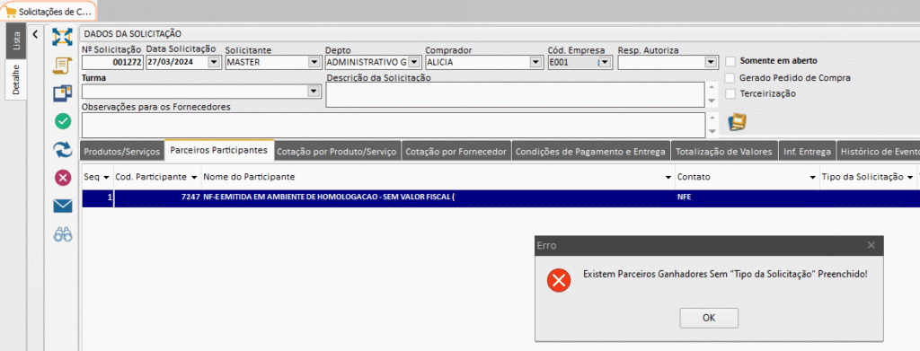
Task: Switch to the Lista side tab
Action: (x=16, y=40)
